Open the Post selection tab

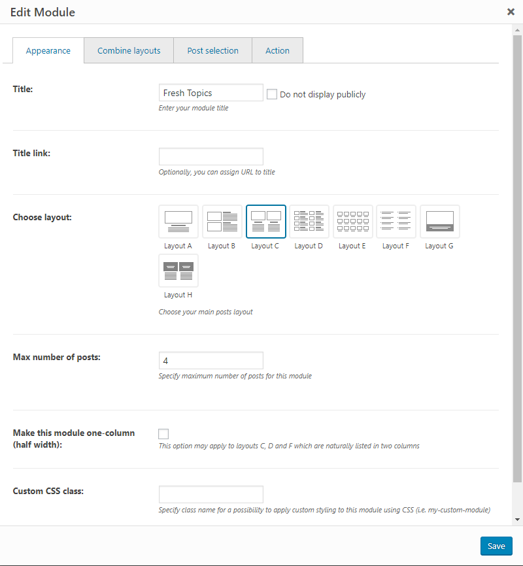(212, 50)
